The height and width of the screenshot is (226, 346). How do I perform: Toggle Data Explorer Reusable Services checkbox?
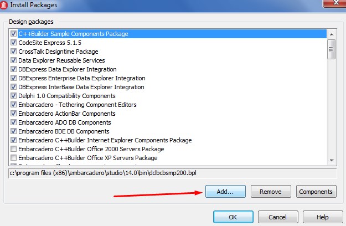click(13, 60)
